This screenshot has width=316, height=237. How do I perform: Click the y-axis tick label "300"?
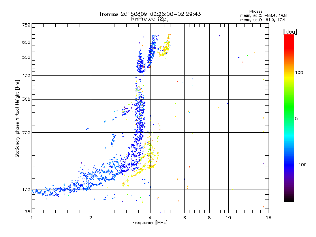coord(26,100)
